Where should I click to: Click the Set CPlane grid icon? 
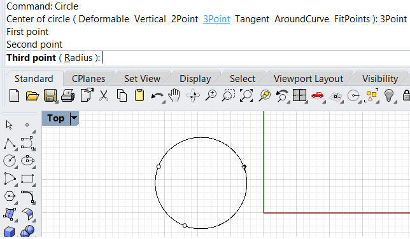tap(336, 97)
